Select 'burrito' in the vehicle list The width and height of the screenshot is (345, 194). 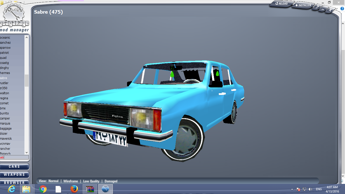tap(5, 113)
